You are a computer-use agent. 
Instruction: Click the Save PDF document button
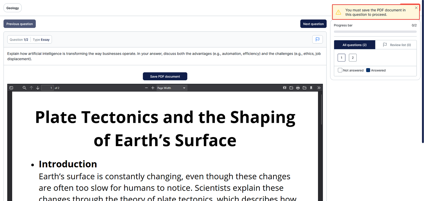(165, 76)
